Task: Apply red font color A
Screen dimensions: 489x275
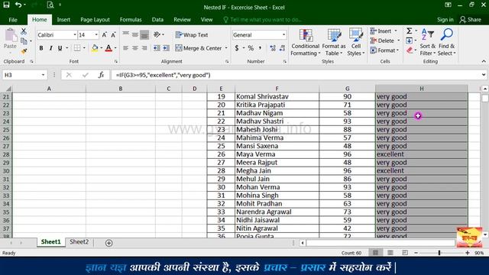Action: coord(108,48)
